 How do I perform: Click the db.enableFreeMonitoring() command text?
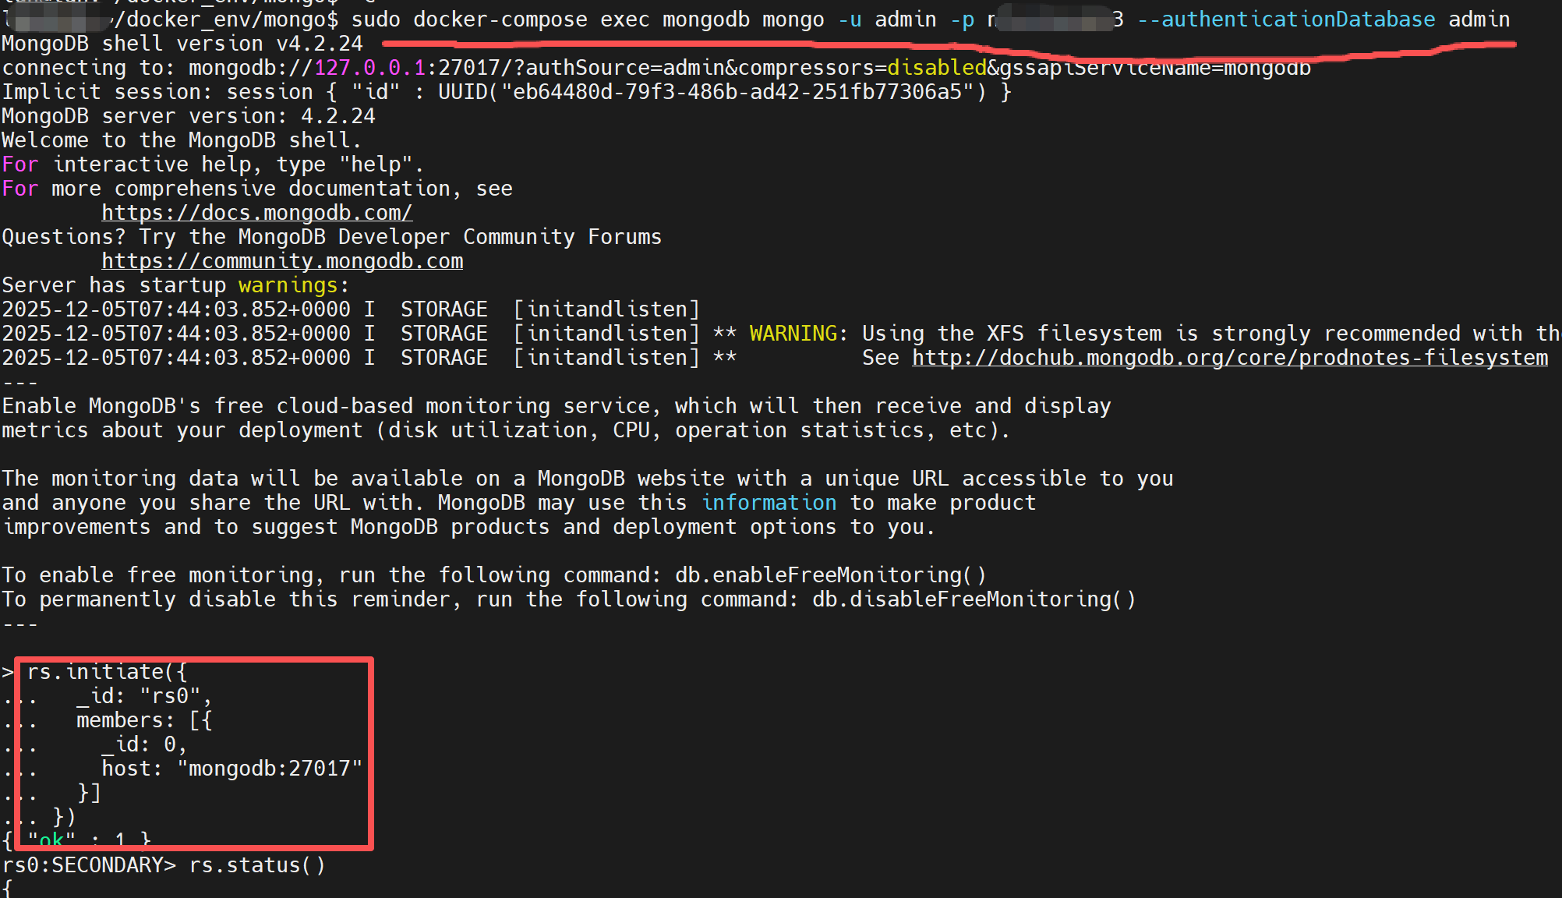830,575
